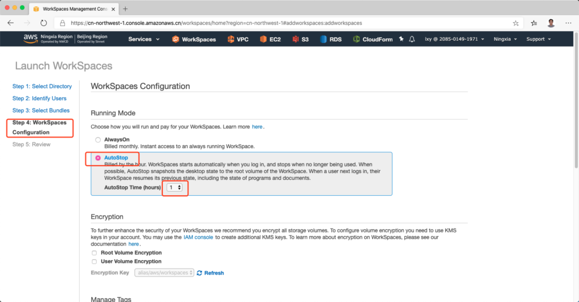Viewport: 579px width, 302px height.
Task: Open the VPC service shortcut
Action: 231,40
